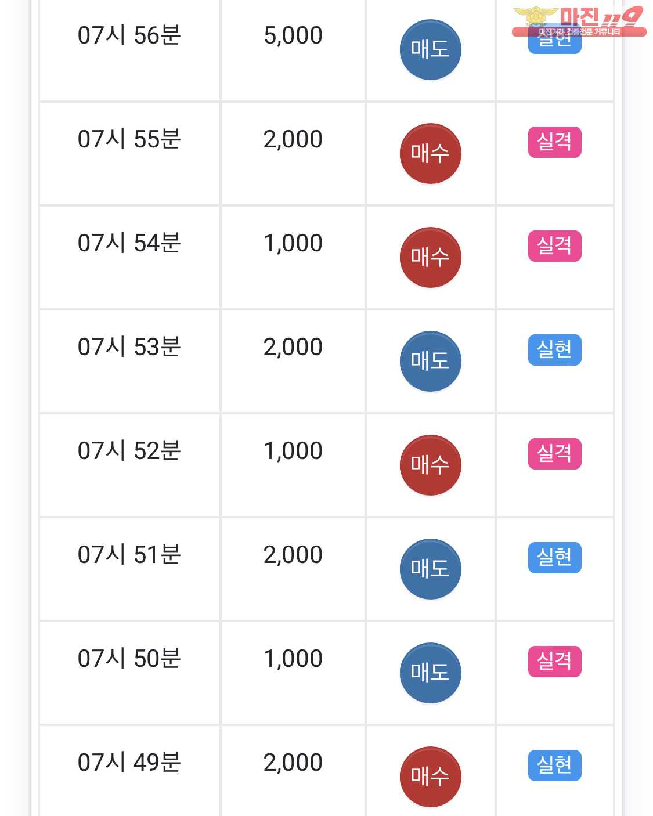Click the 매도 circle in 07시 56분 row

[430, 50]
